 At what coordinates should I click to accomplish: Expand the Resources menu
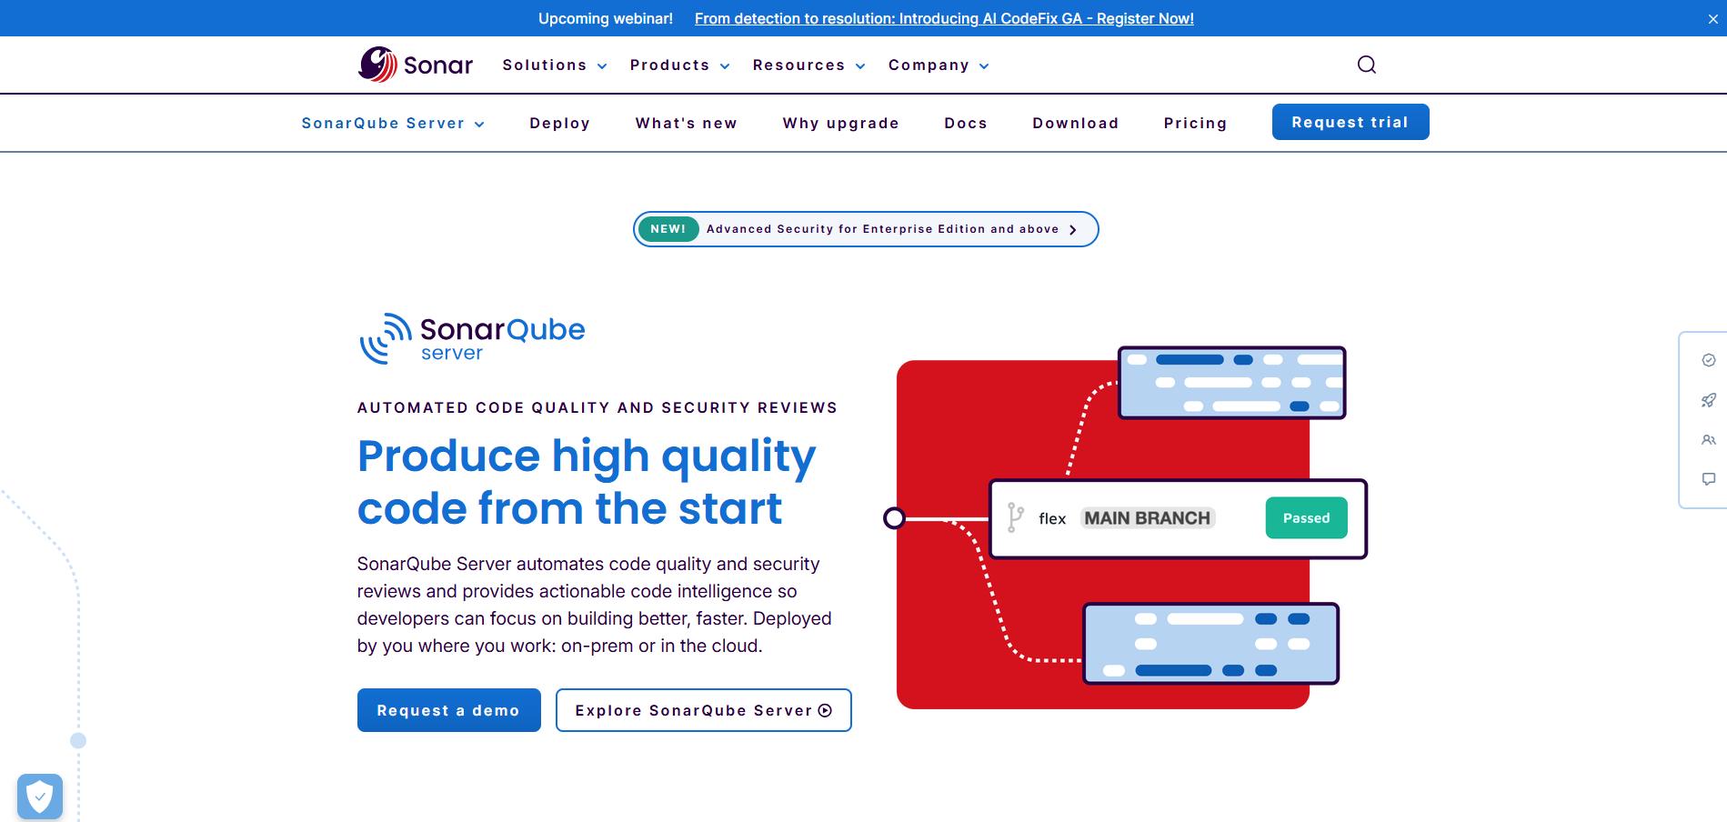[808, 65]
